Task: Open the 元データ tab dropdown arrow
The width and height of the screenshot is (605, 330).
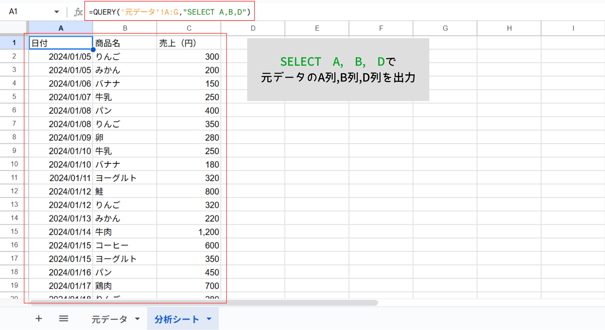Action: point(137,319)
